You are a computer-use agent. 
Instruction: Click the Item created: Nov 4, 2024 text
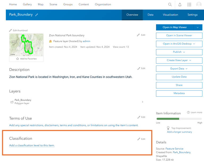[63, 47]
